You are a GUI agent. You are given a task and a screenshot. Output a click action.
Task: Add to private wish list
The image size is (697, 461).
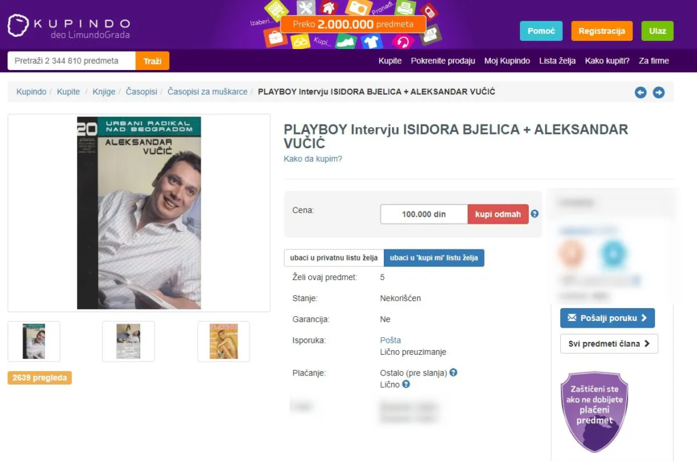pos(334,258)
